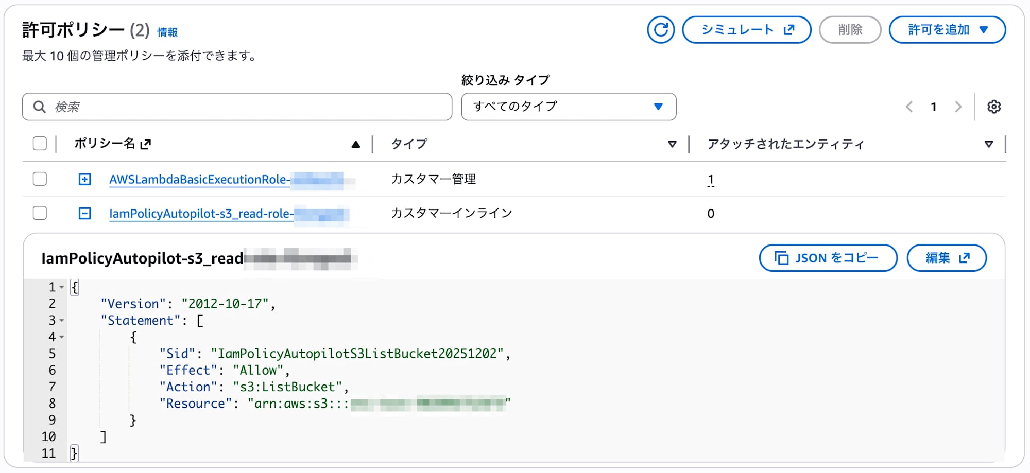Click the sort arrow on ポリシー名 column
The width and height of the screenshot is (1030, 473).
point(355,144)
